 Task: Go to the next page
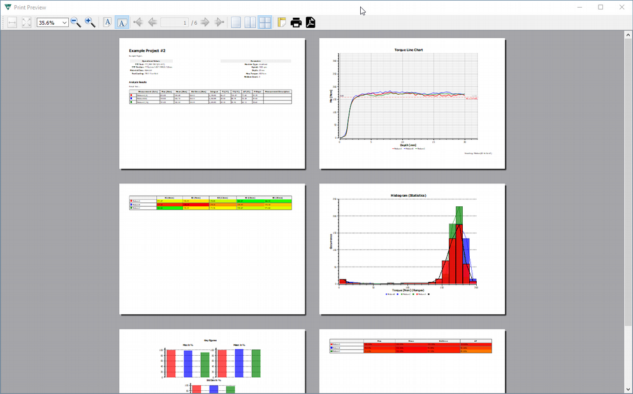pos(204,22)
